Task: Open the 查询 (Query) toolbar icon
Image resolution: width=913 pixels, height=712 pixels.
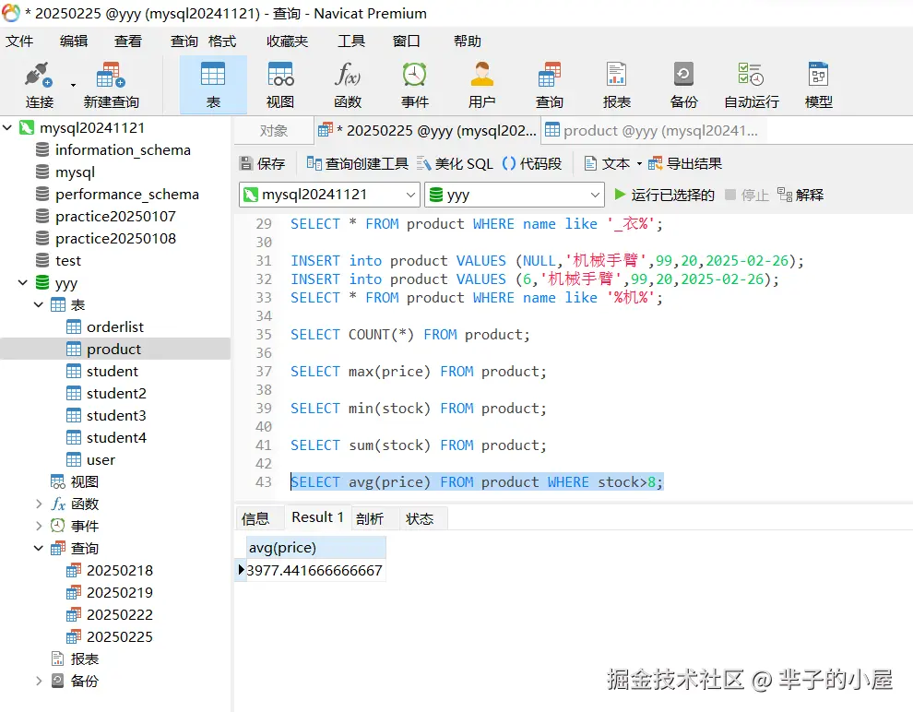Action: coord(549,85)
